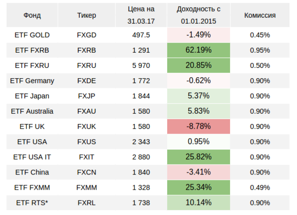Select the Комиссия column header
This screenshot has height=215, width=297.
click(260, 15)
